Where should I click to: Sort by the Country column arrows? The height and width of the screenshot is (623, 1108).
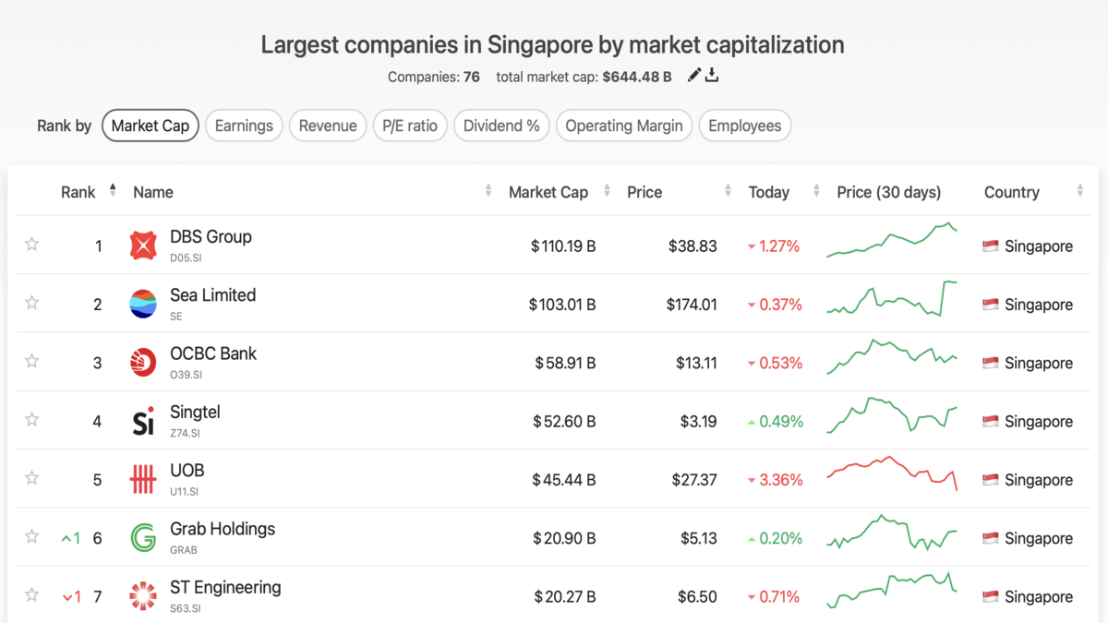1079,191
